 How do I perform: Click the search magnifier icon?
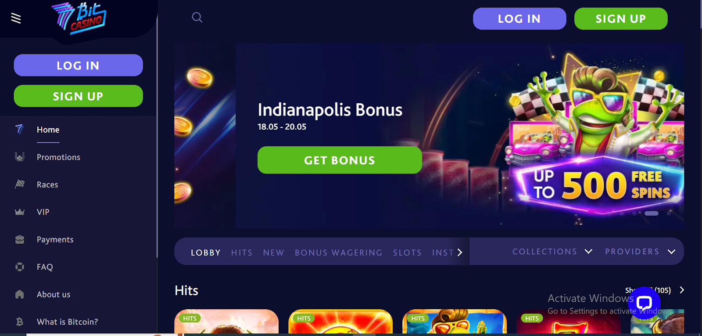(x=197, y=18)
